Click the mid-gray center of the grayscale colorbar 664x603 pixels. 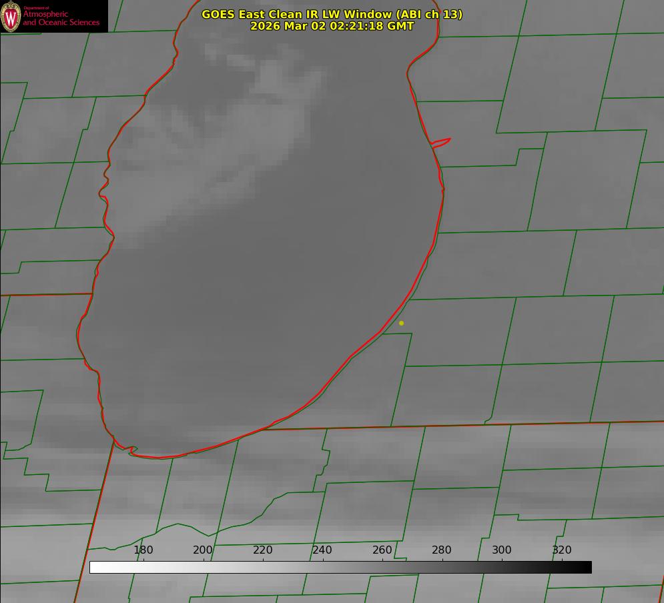point(340,567)
